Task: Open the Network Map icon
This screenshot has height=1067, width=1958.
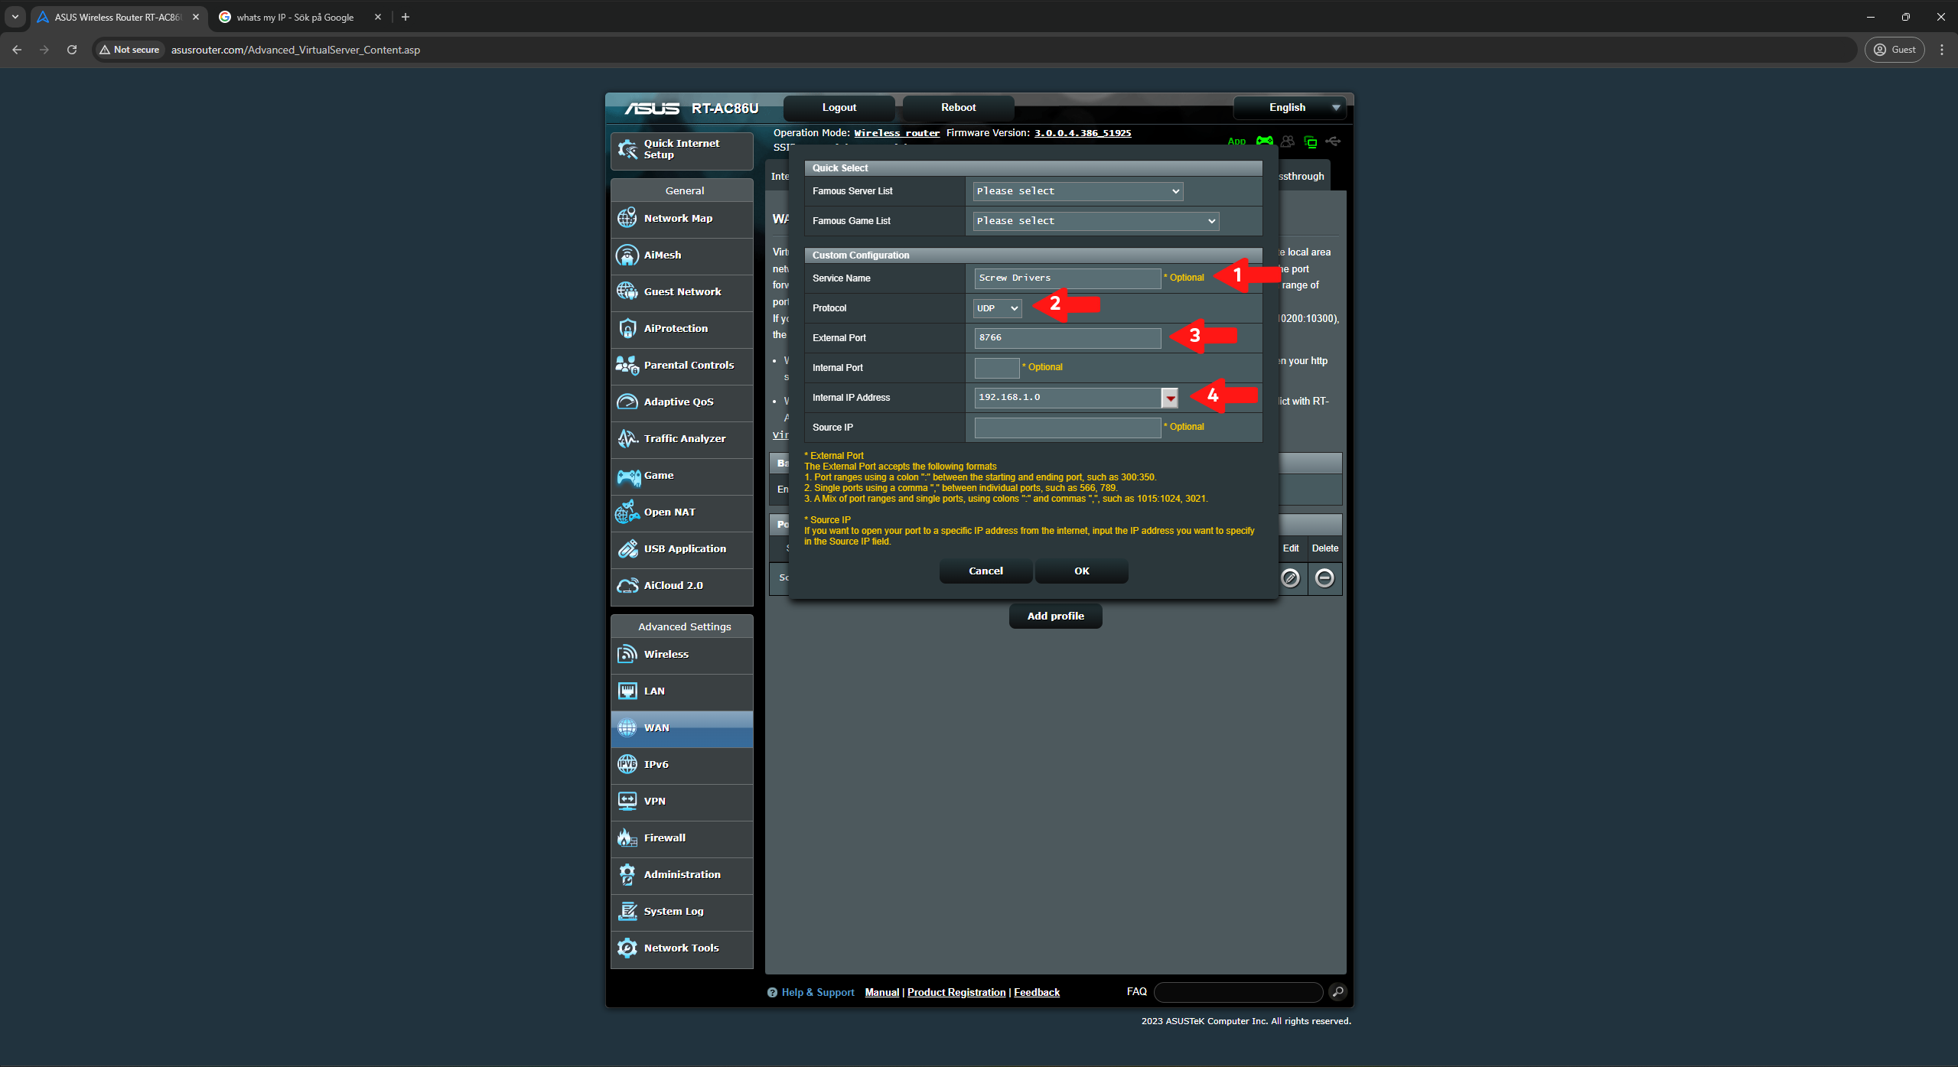Action: coord(627,218)
